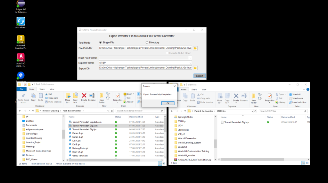Viewport: 328px width, 183px height.
Task: Open address history dropdown in Pack & Go window
Action: pyautogui.click(x=108, y=111)
